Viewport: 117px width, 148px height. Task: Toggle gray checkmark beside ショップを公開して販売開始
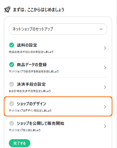(x=12, y=123)
